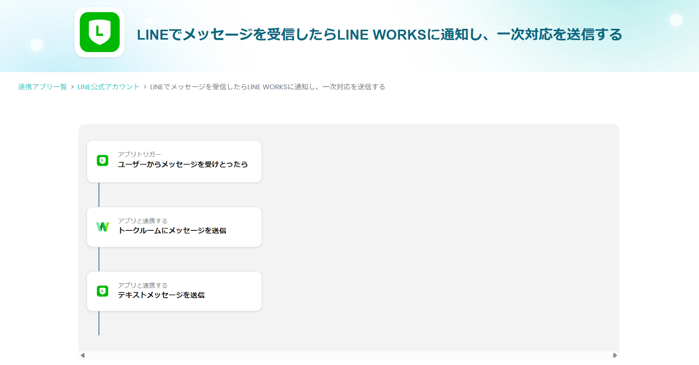Select the トークルームにメッセージを送信 step
Viewport: 699px width, 365px height.
(x=174, y=227)
